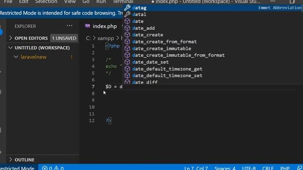The width and height of the screenshot is (303, 170).
Task: Choose the date_create_from_format suggestion
Action: click(213, 42)
